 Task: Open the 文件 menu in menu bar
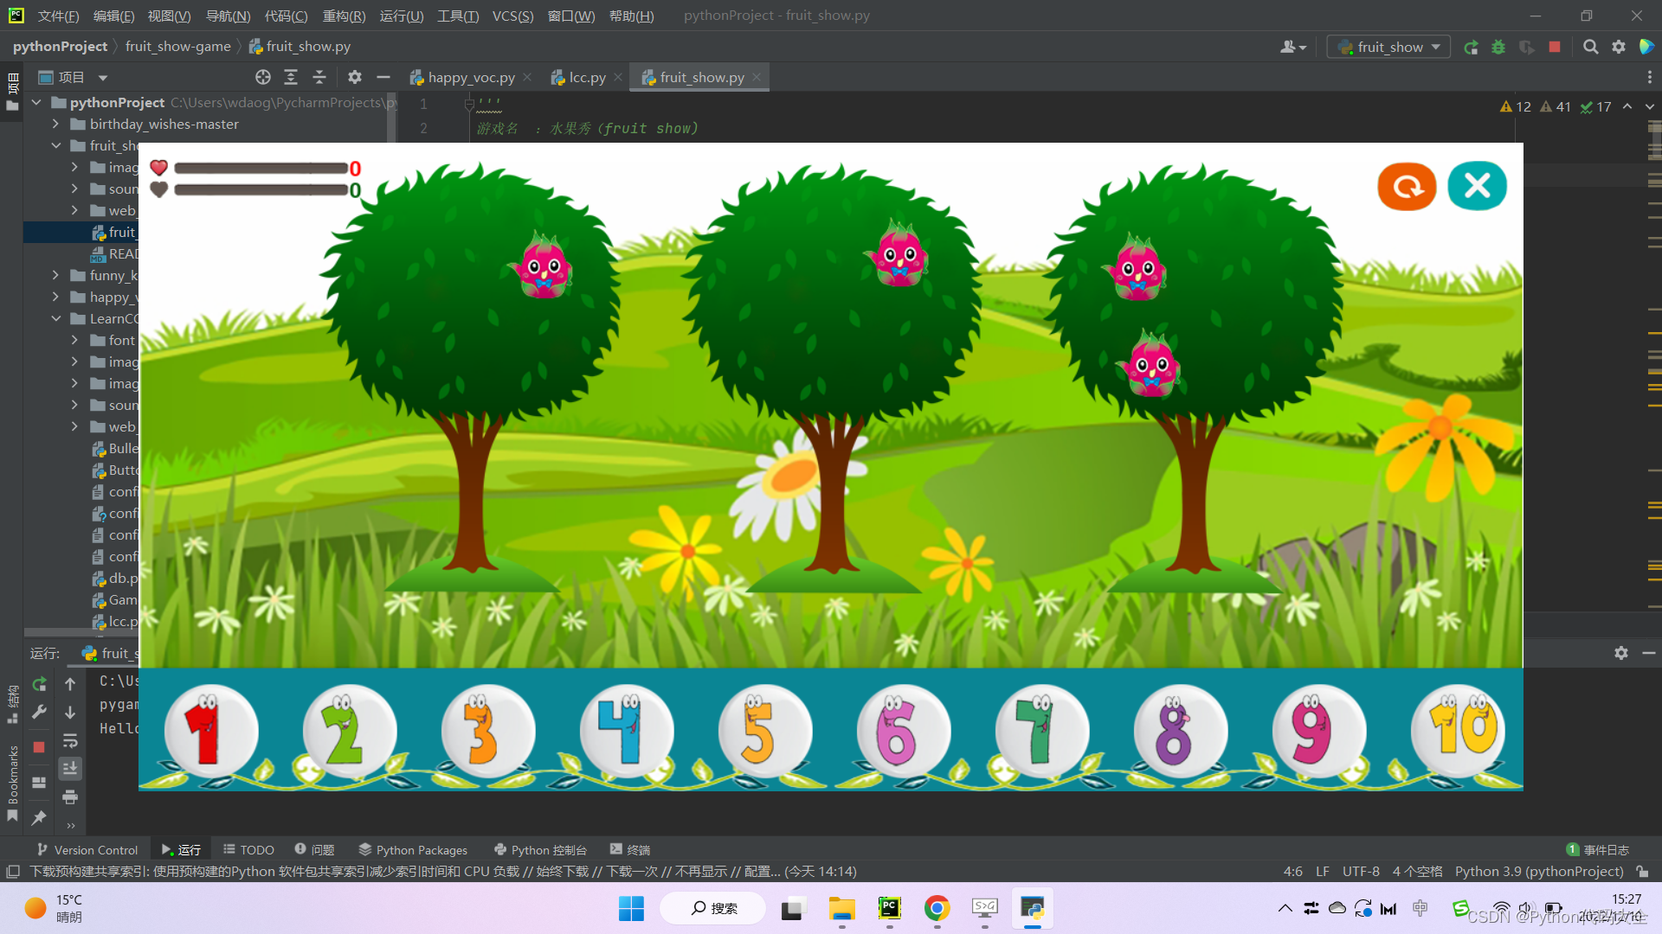tap(57, 15)
